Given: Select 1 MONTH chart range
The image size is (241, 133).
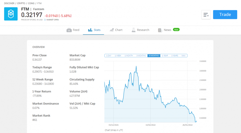Looking at the screenshot, I should click(x=129, y=55).
